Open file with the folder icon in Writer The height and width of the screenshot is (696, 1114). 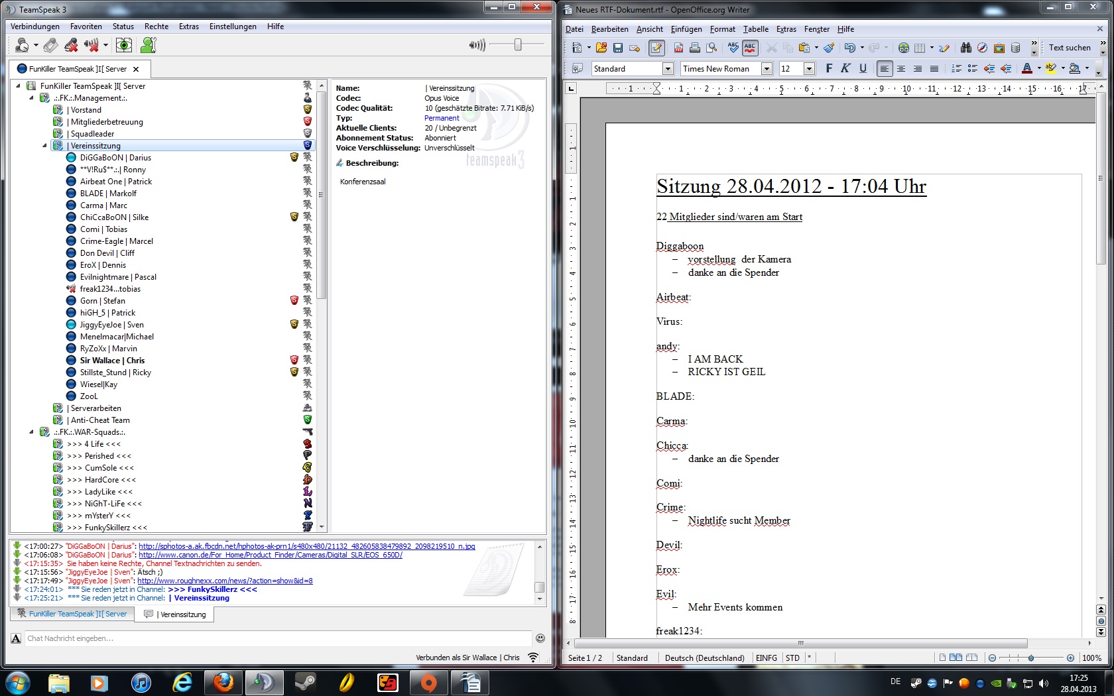coord(601,48)
